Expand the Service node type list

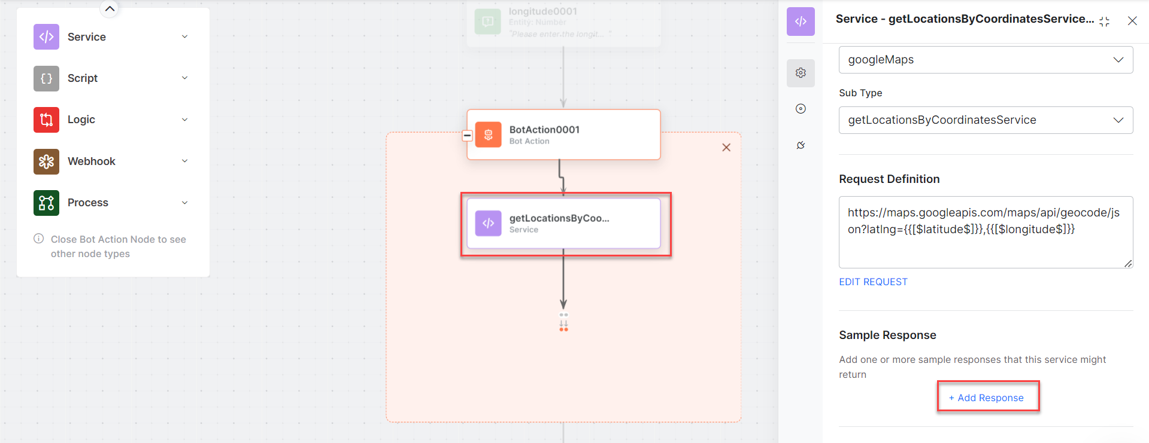tap(184, 37)
